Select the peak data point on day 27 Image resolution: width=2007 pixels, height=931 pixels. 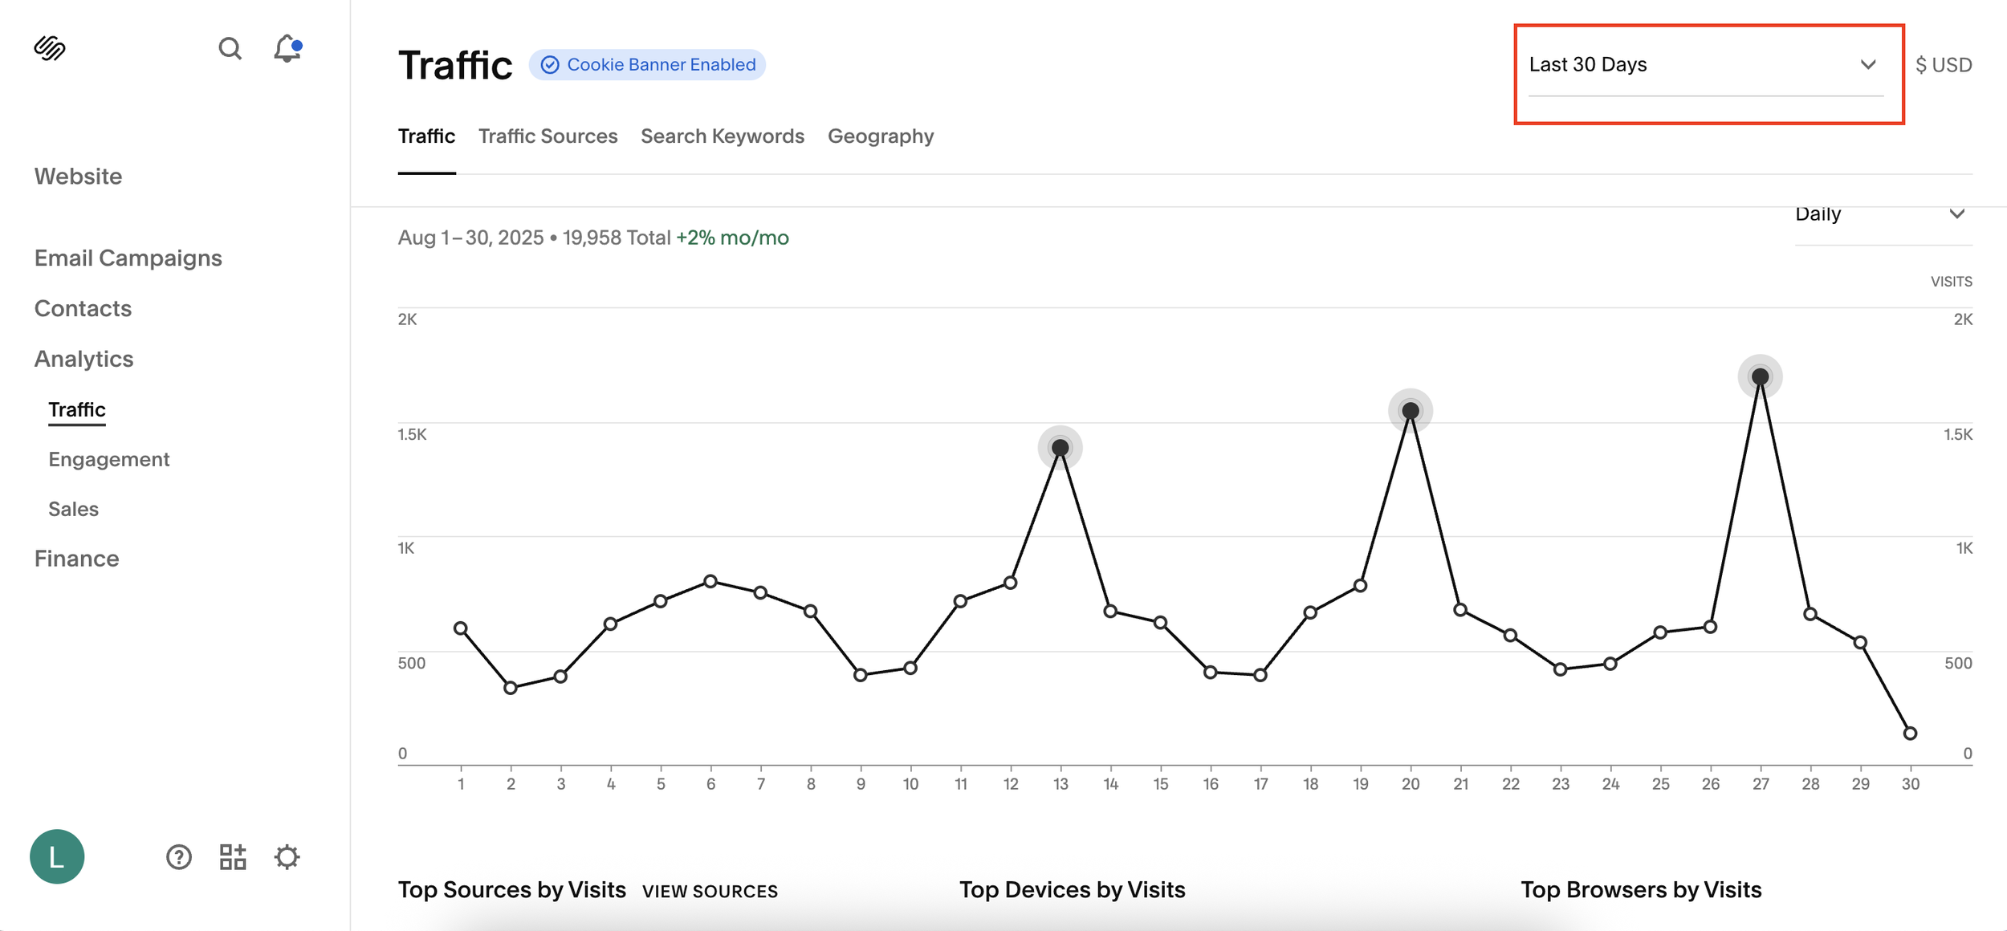click(1760, 376)
